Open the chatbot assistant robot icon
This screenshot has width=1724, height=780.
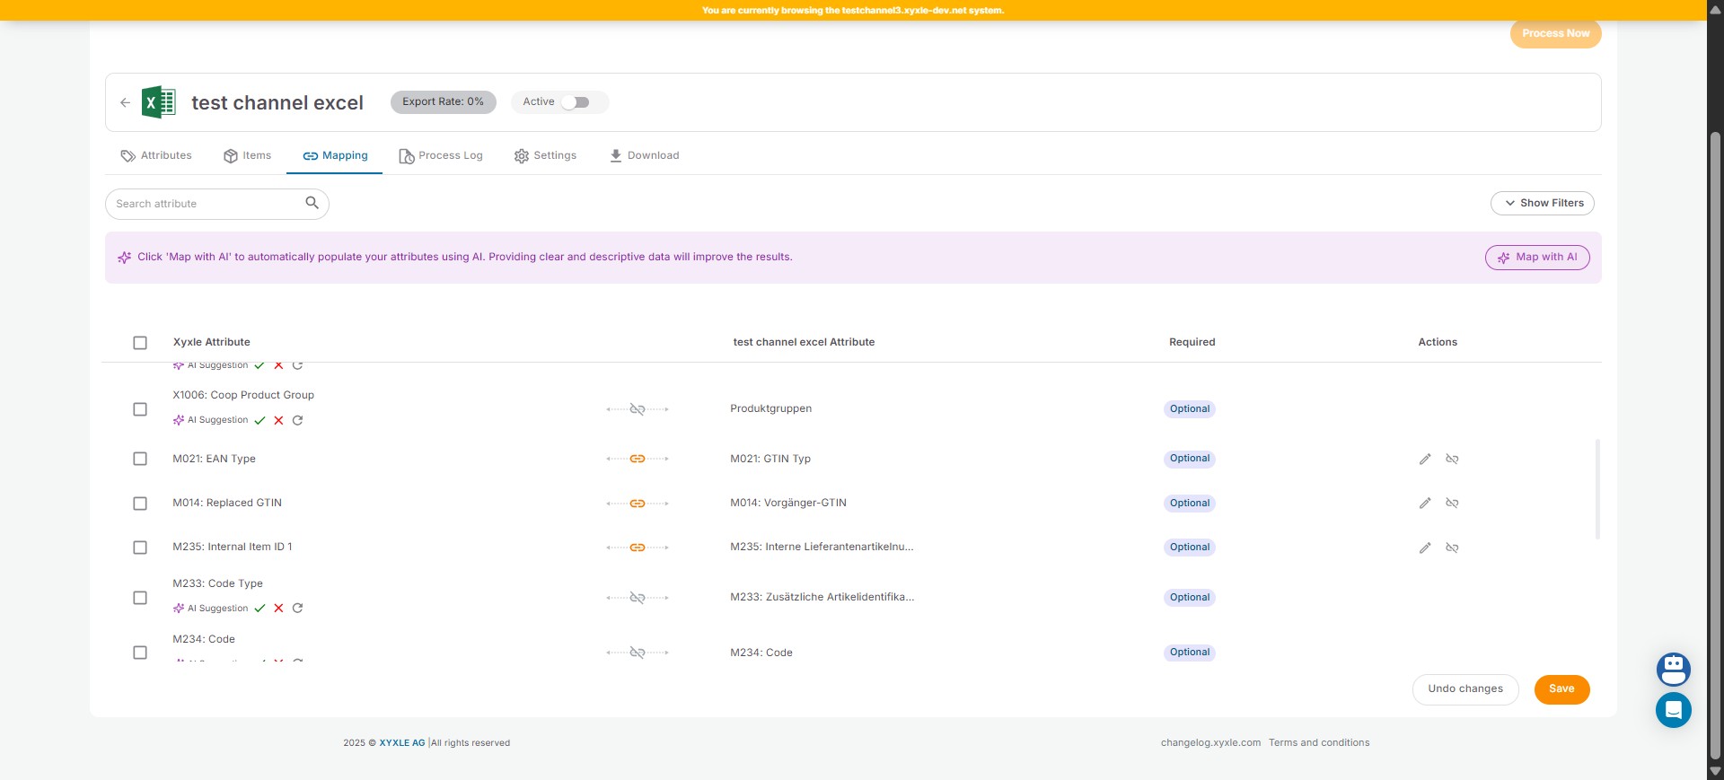pyautogui.click(x=1673, y=669)
